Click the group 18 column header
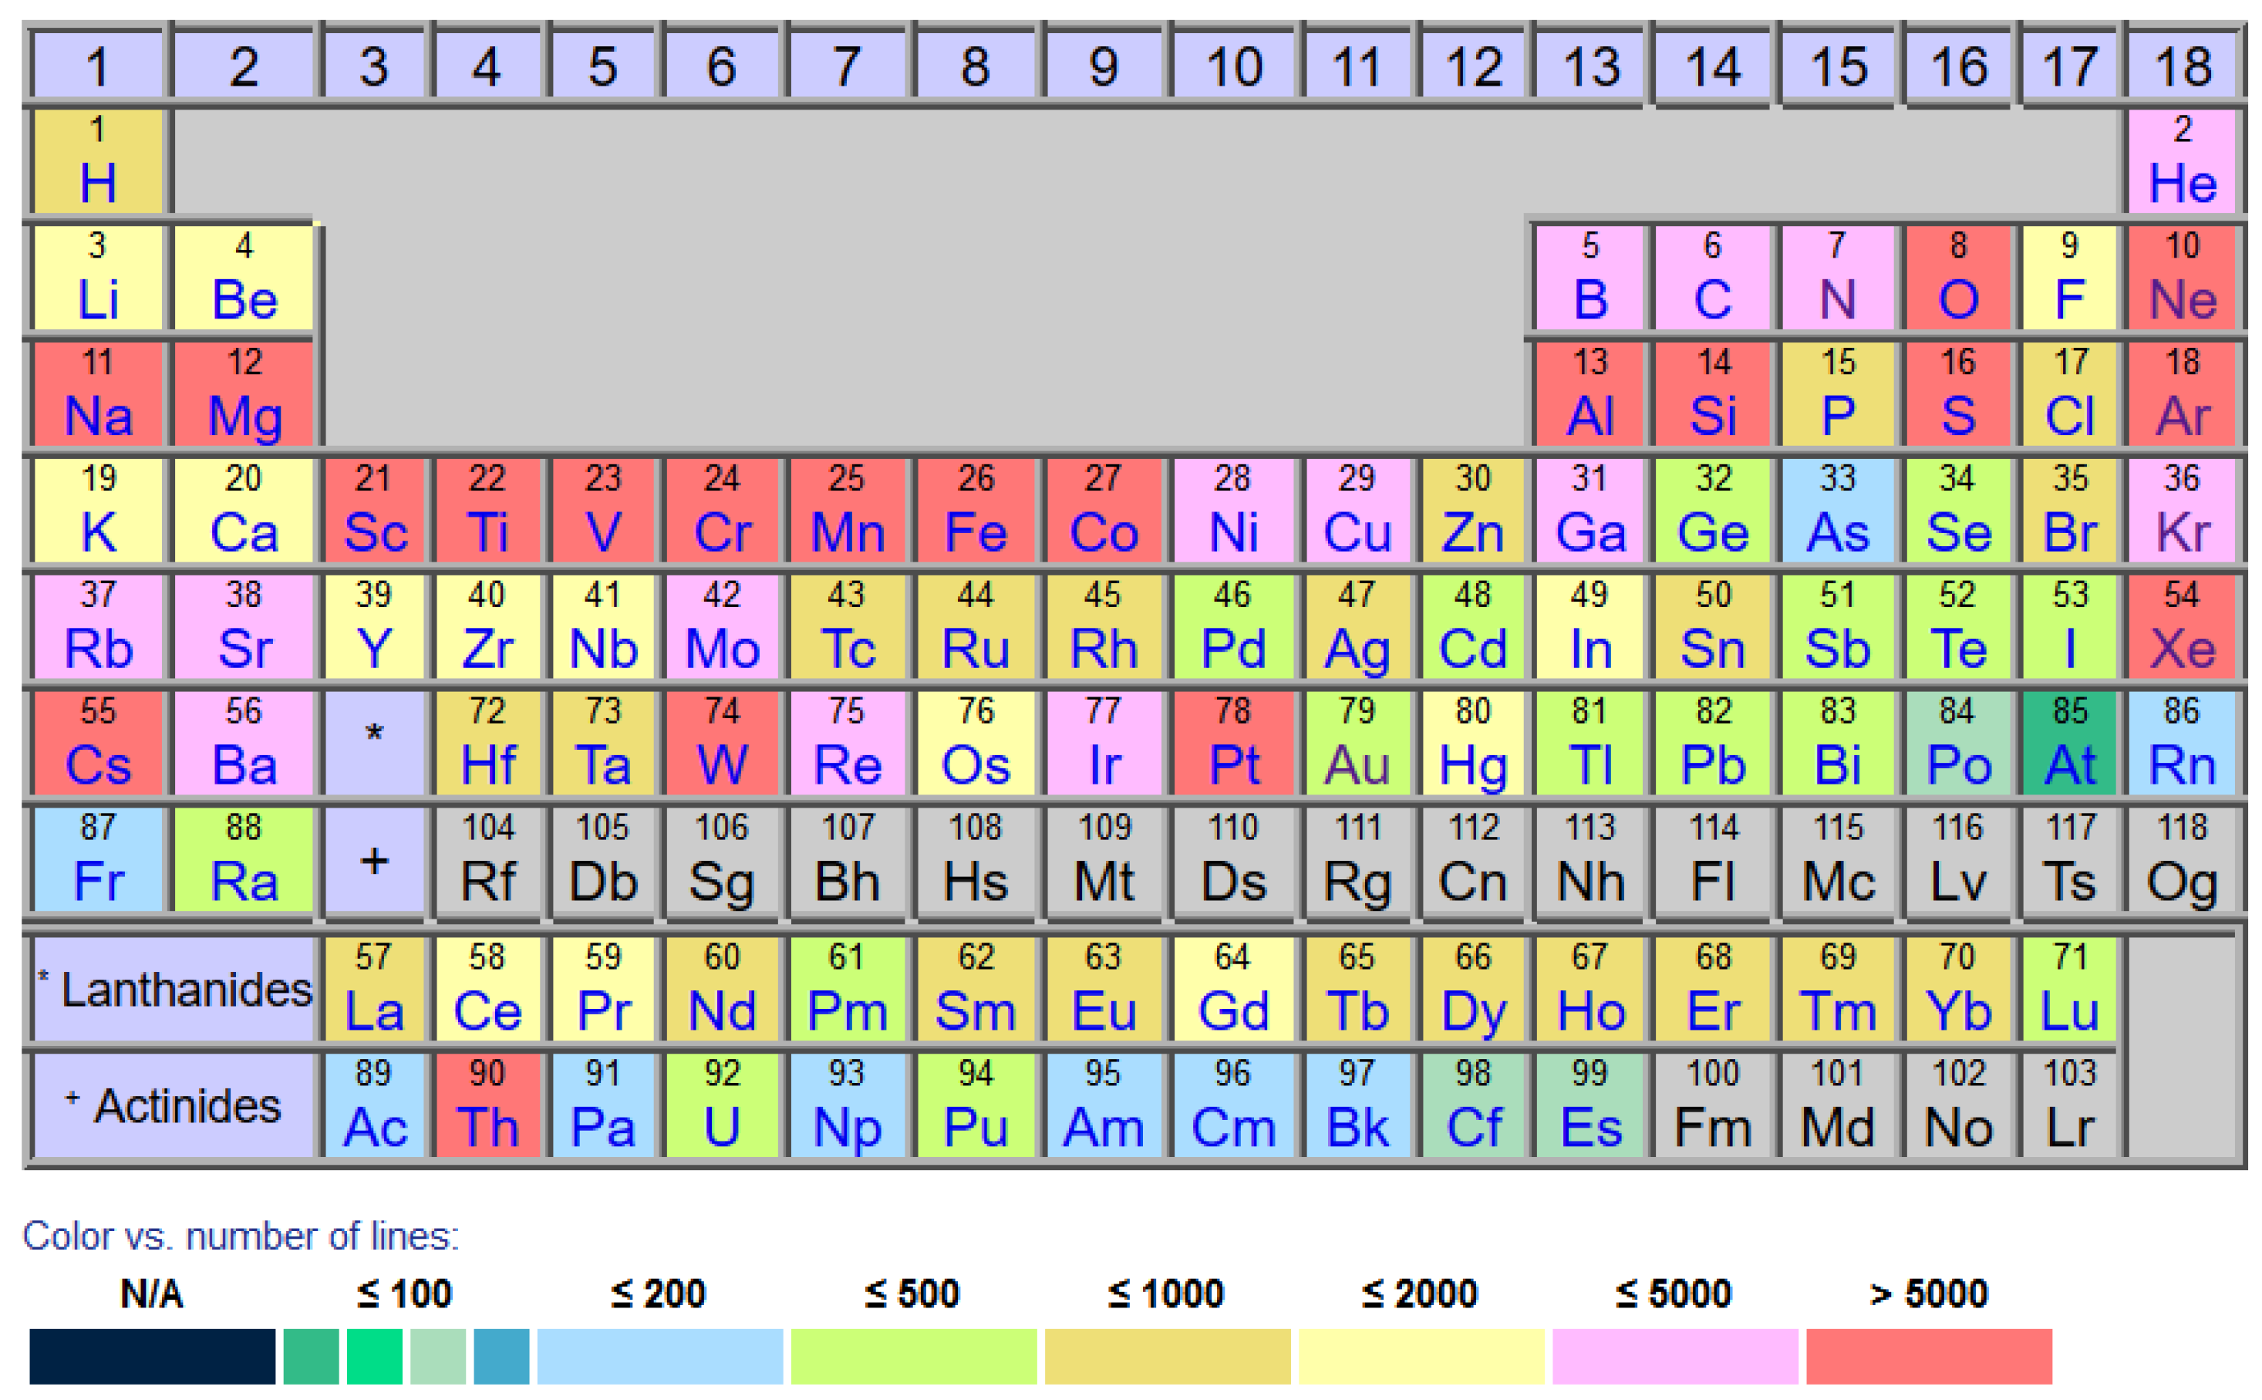Screen dimensions: 2262x1400 pos(2182,66)
